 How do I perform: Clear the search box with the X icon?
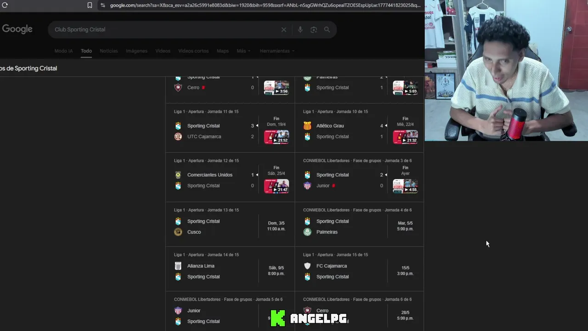click(x=283, y=29)
